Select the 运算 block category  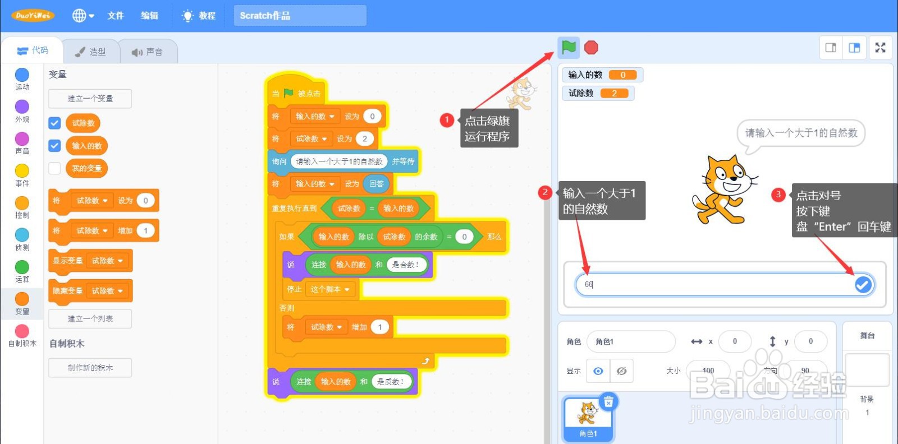(x=22, y=271)
